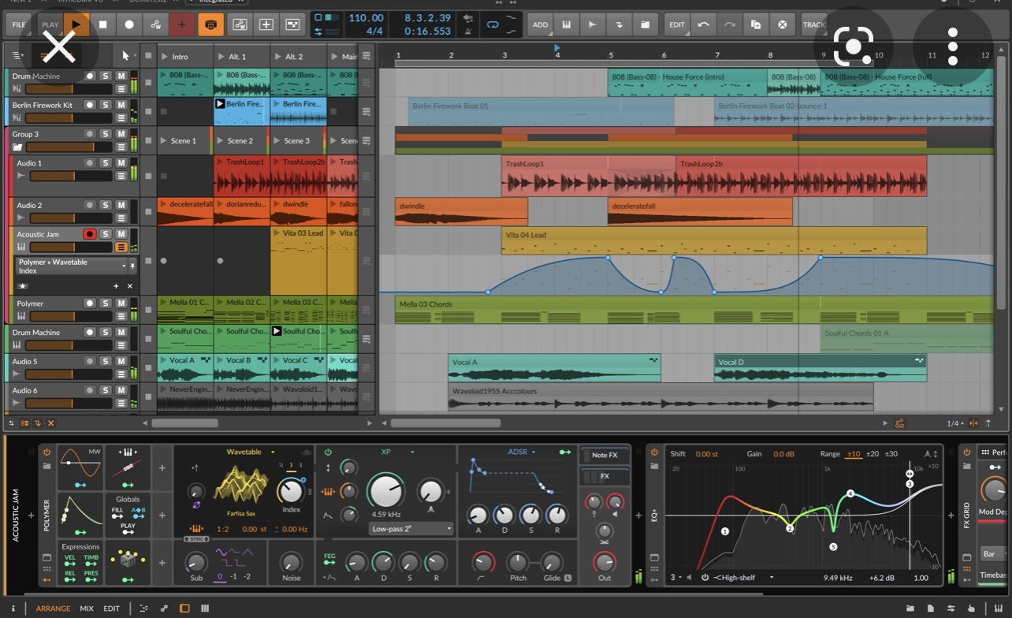The image size is (1012, 618).
Task: Click the dice randomize module icon
Action: tap(127, 560)
